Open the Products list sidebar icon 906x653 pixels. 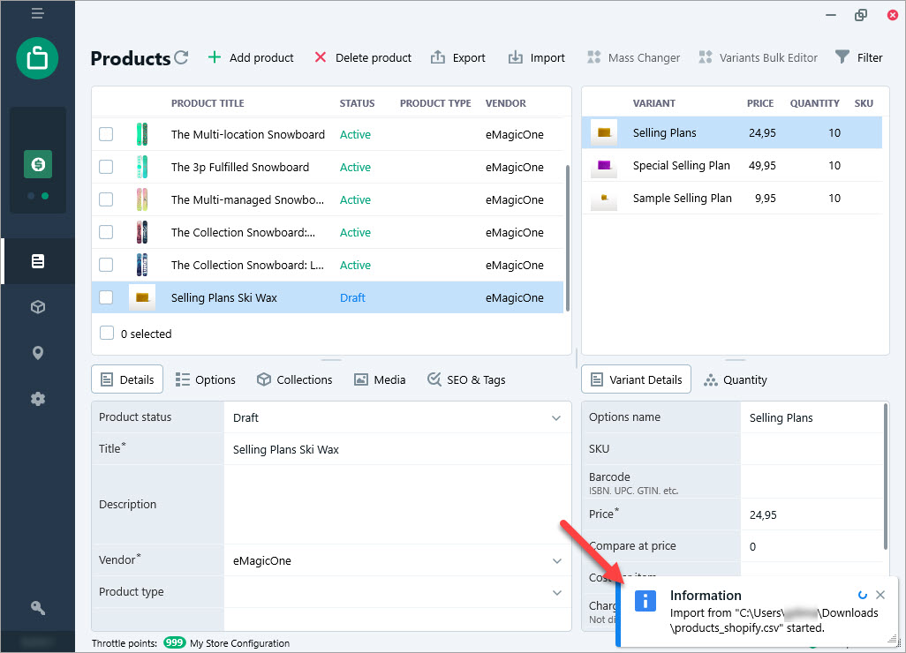tap(38, 261)
